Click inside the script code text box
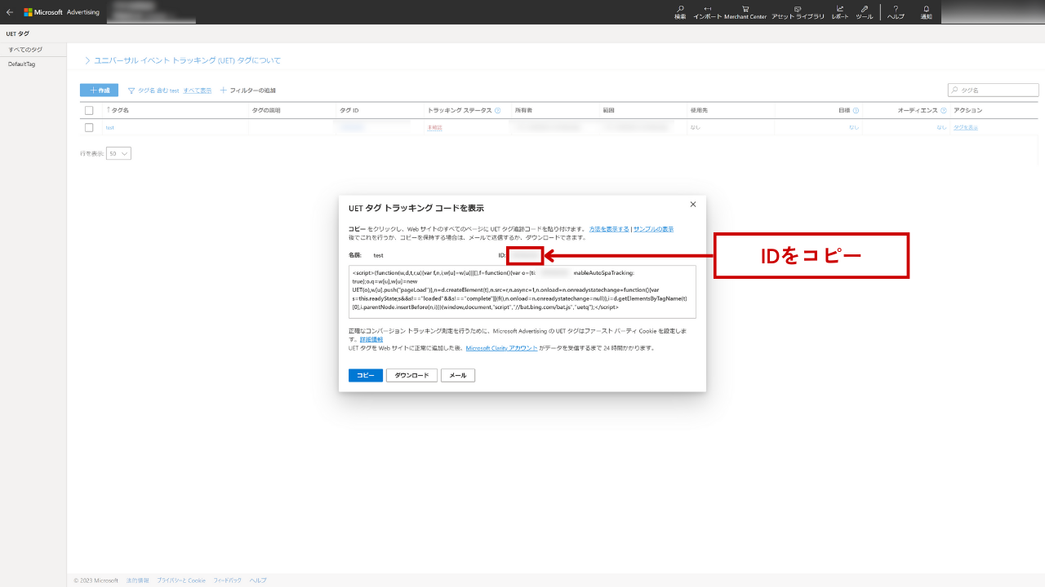 click(522, 291)
